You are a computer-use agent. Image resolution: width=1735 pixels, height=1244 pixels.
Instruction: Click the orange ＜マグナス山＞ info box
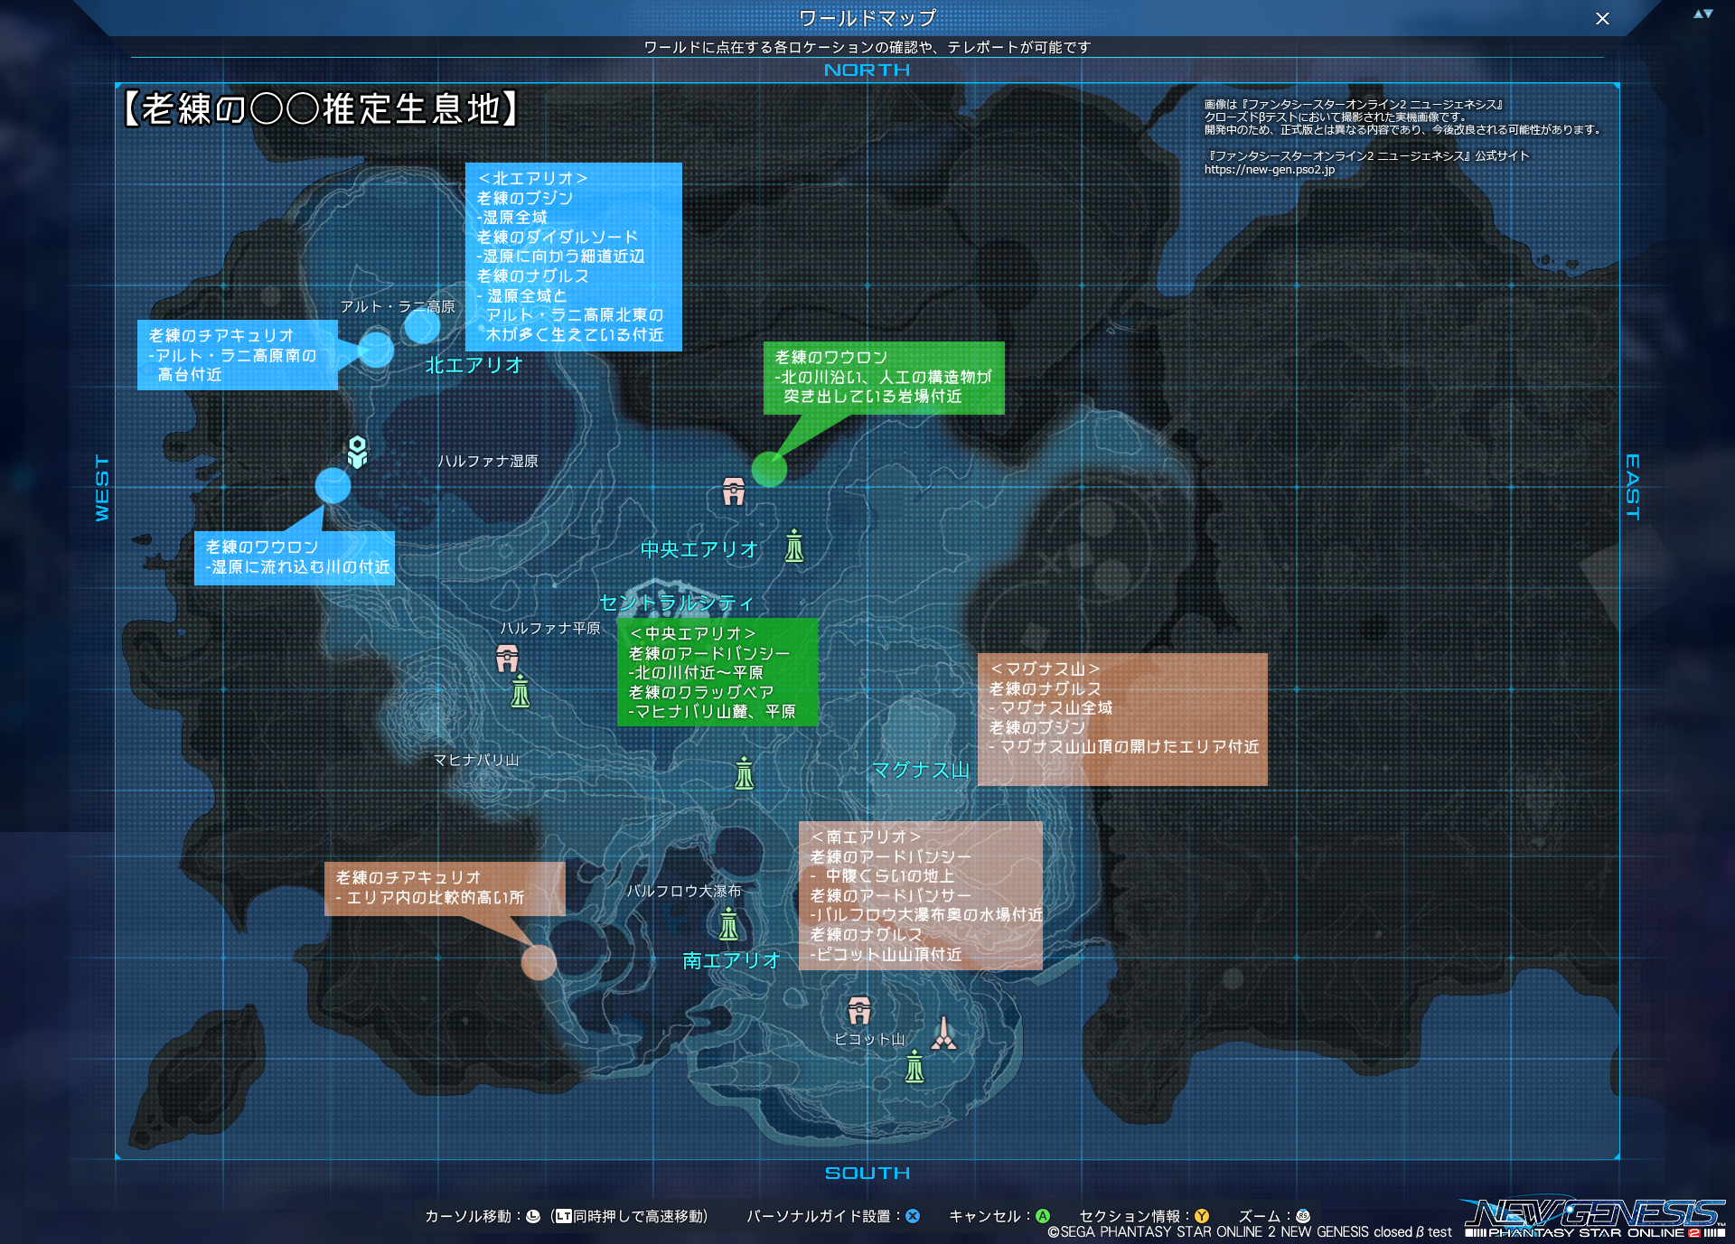click(1122, 719)
